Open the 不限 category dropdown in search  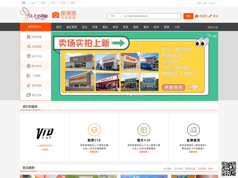[116, 16]
